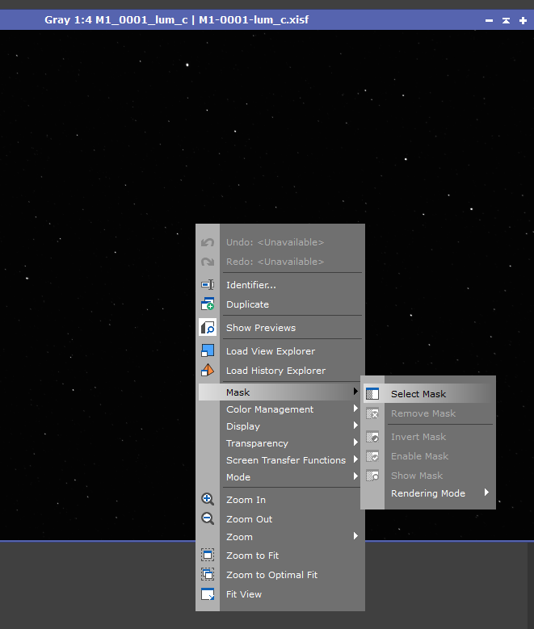The image size is (534, 629).
Task: Click the Show Previews magnifier icon
Action: point(208,327)
